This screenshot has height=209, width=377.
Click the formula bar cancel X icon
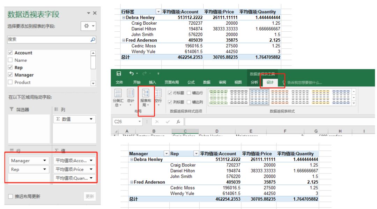pos(157,122)
